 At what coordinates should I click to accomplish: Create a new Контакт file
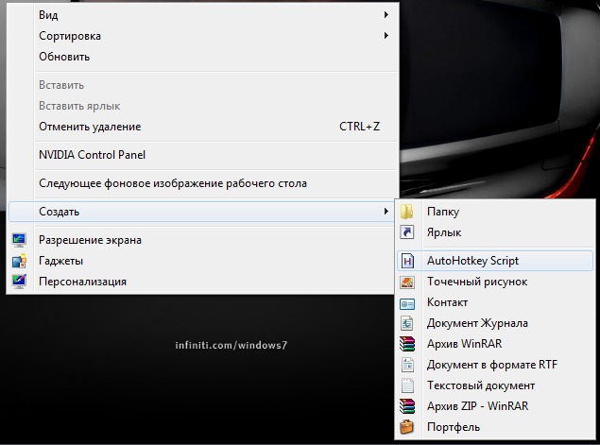[495, 302]
